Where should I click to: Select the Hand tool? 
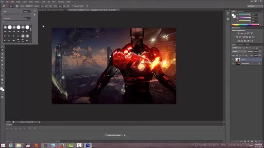pos(2,79)
